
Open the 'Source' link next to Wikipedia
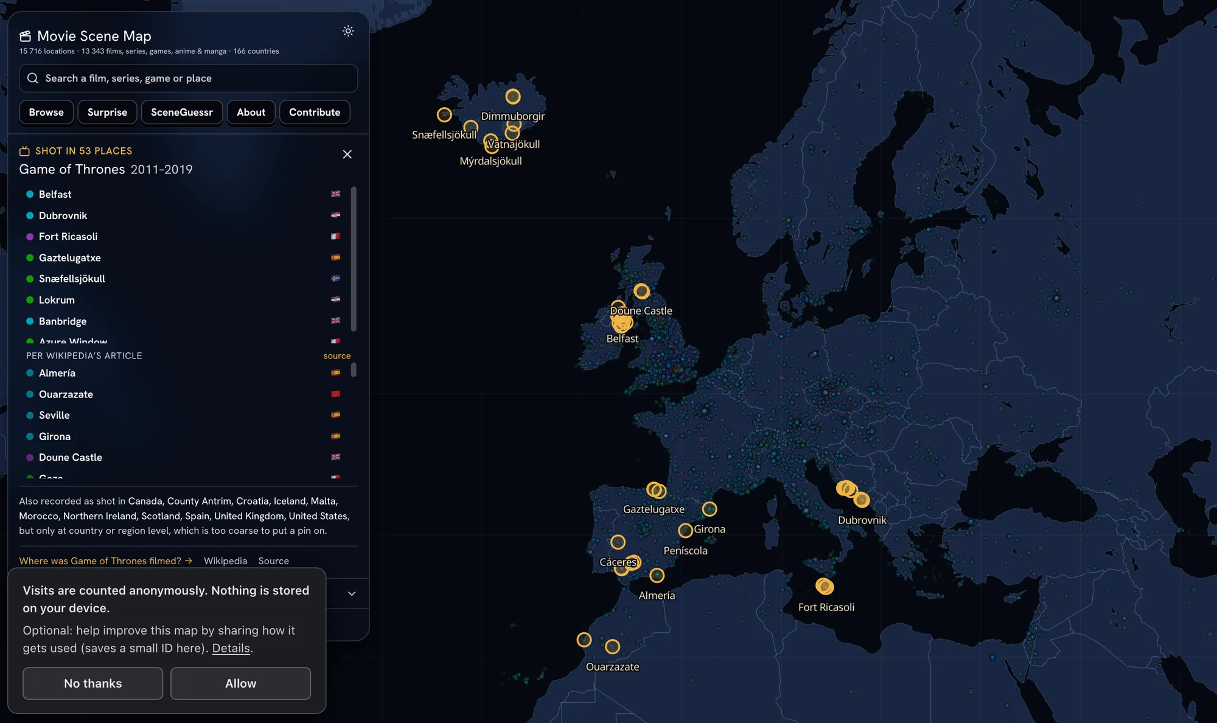(274, 561)
